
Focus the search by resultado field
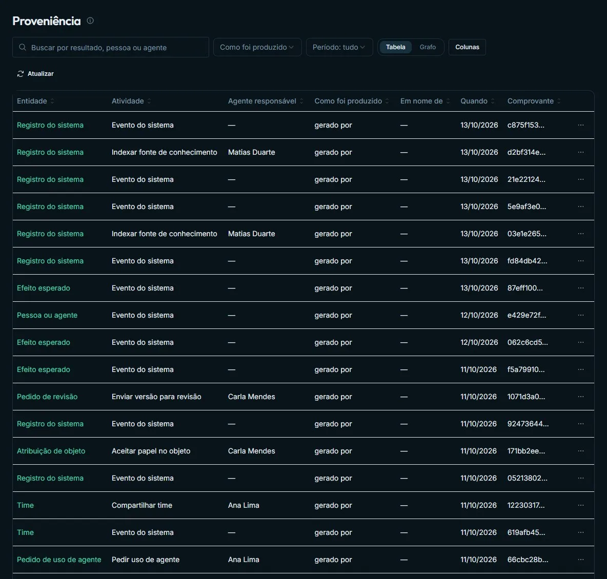(x=111, y=47)
